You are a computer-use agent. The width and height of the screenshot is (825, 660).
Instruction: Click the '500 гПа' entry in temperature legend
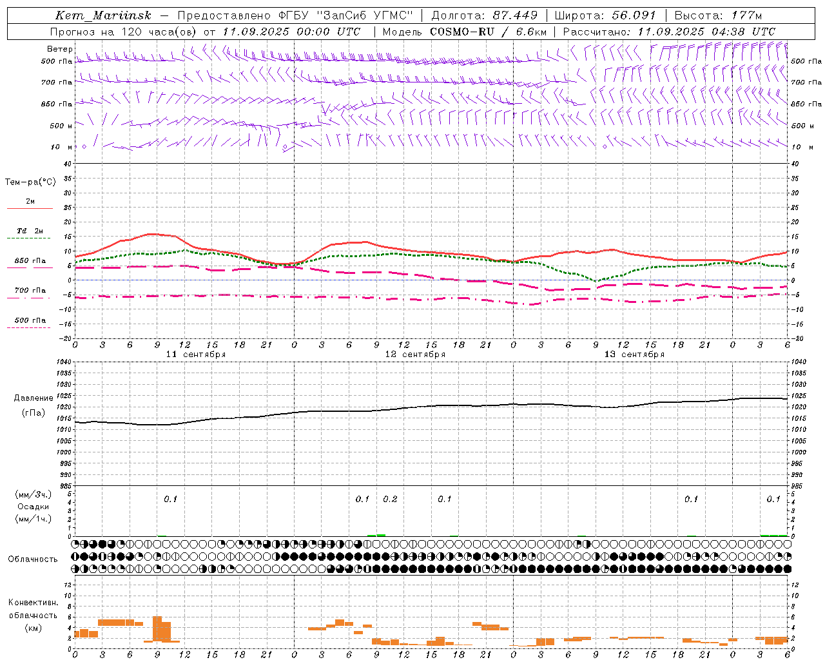pyautogui.click(x=30, y=320)
